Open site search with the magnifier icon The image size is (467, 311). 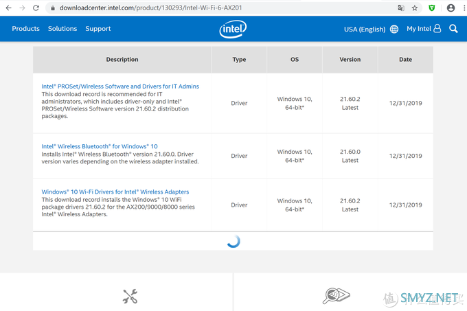453,29
